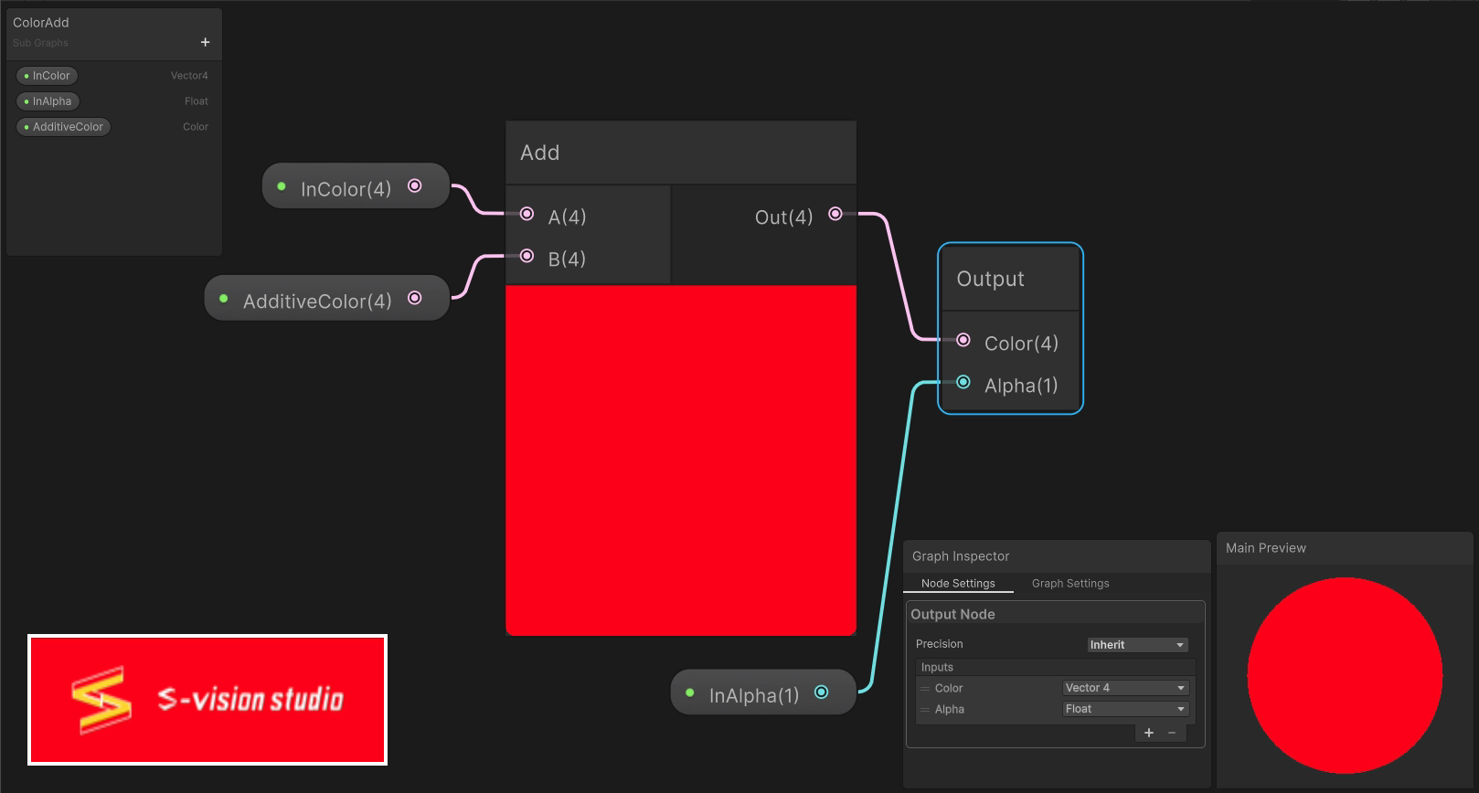The width and height of the screenshot is (1479, 793).
Task: Select the InColor(4) property node
Action: [x=356, y=186]
